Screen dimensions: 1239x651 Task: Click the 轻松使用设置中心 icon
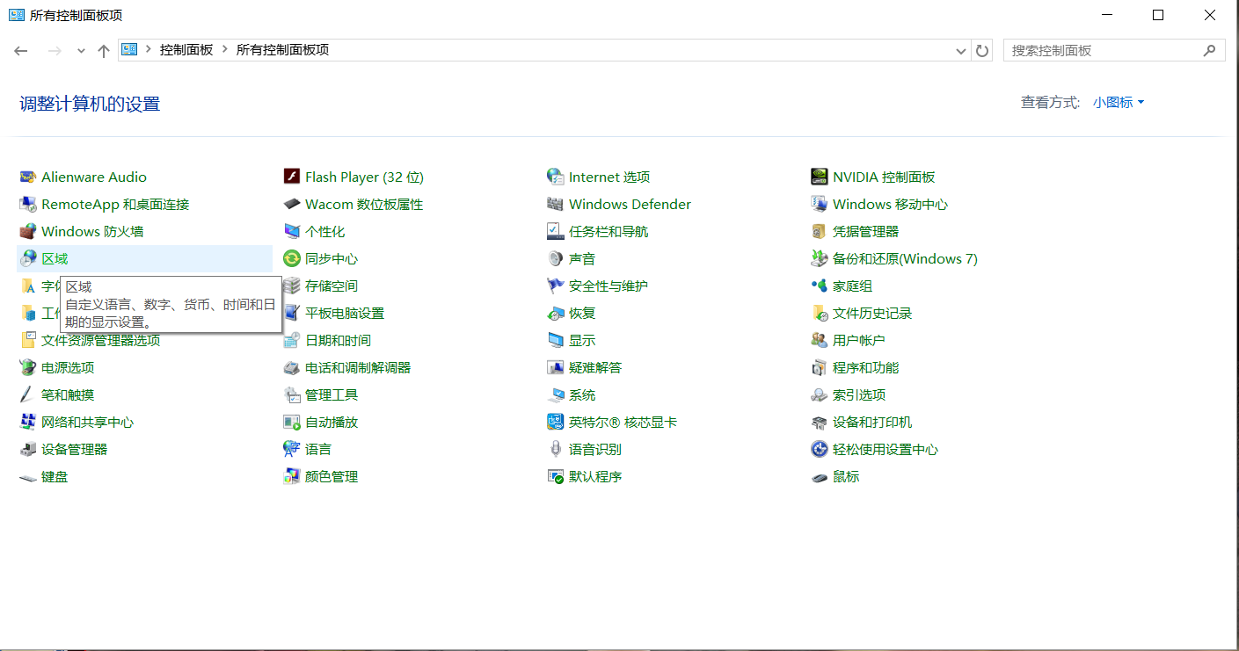819,449
